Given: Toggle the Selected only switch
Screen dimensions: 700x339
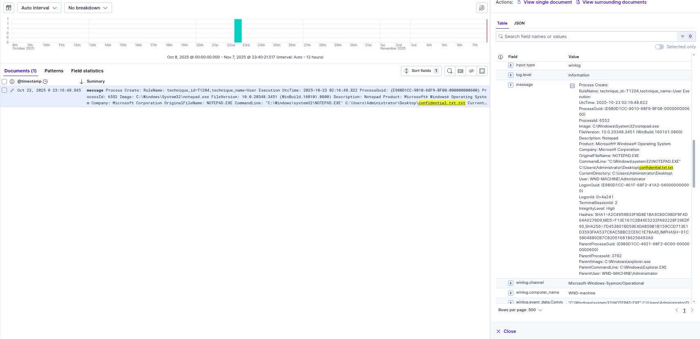Looking at the screenshot, I should tap(659, 47).
